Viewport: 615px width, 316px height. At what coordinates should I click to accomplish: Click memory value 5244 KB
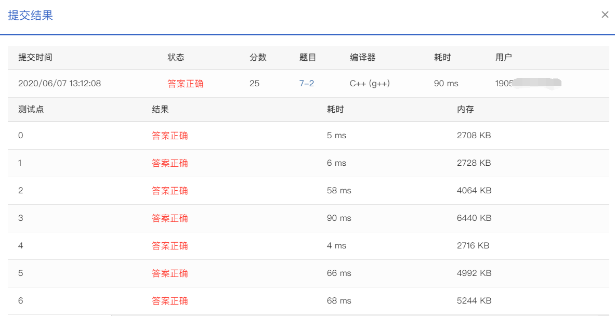pos(474,301)
